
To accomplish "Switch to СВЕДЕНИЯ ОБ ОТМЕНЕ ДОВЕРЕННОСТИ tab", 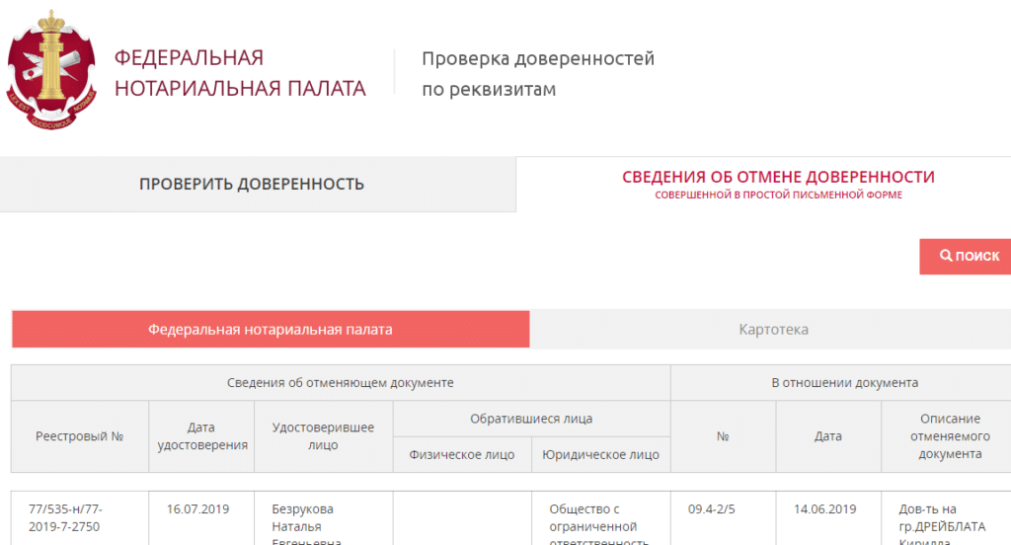I will [x=778, y=184].
